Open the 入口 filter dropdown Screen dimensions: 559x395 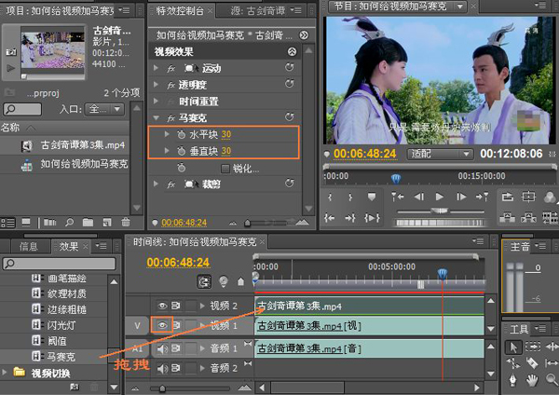click(104, 109)
